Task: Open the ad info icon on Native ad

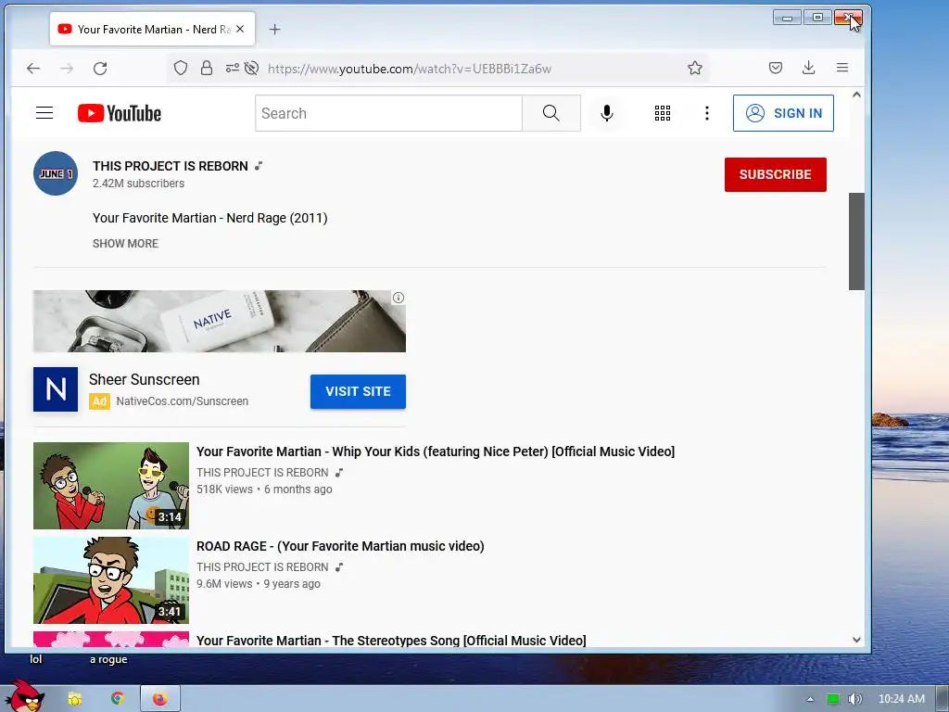Action: click(x=399, y=298)
